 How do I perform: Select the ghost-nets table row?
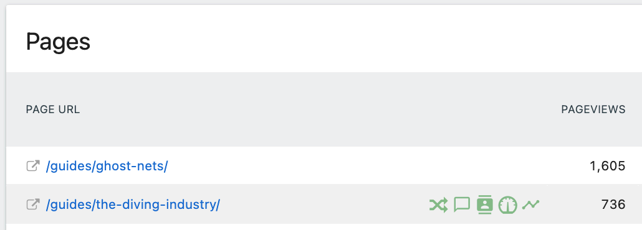324,165
